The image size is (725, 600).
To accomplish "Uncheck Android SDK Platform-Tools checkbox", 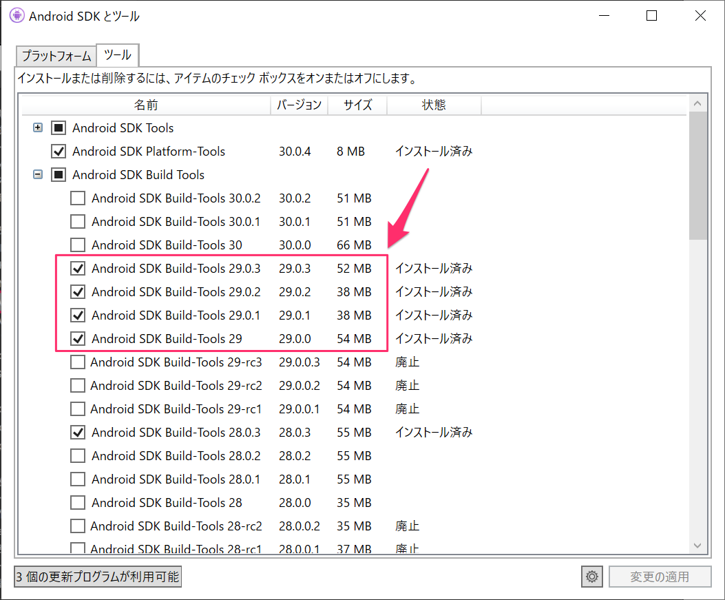I will click(59, 152).
